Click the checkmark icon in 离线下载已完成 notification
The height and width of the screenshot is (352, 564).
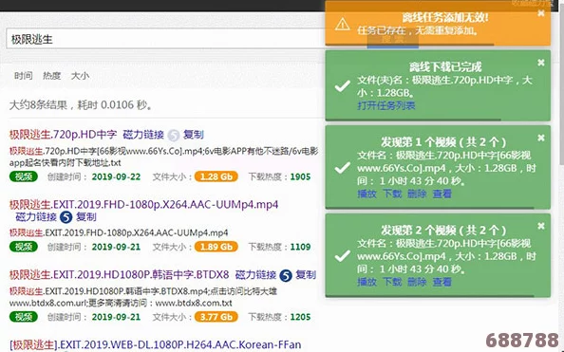(x=342, y=86)
